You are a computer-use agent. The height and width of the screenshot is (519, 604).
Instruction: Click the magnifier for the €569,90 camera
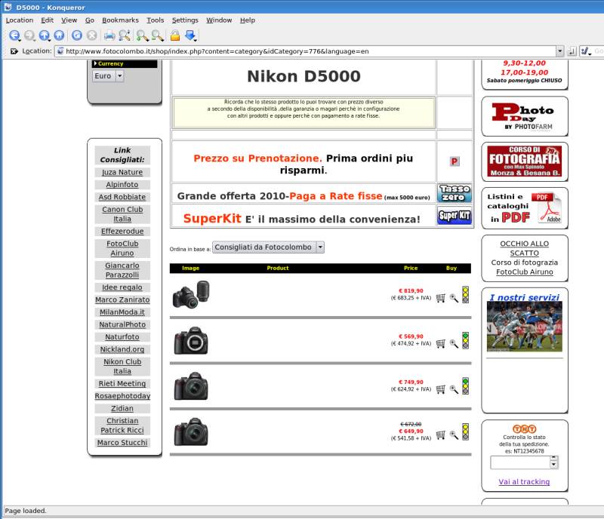tap(454, 343)
